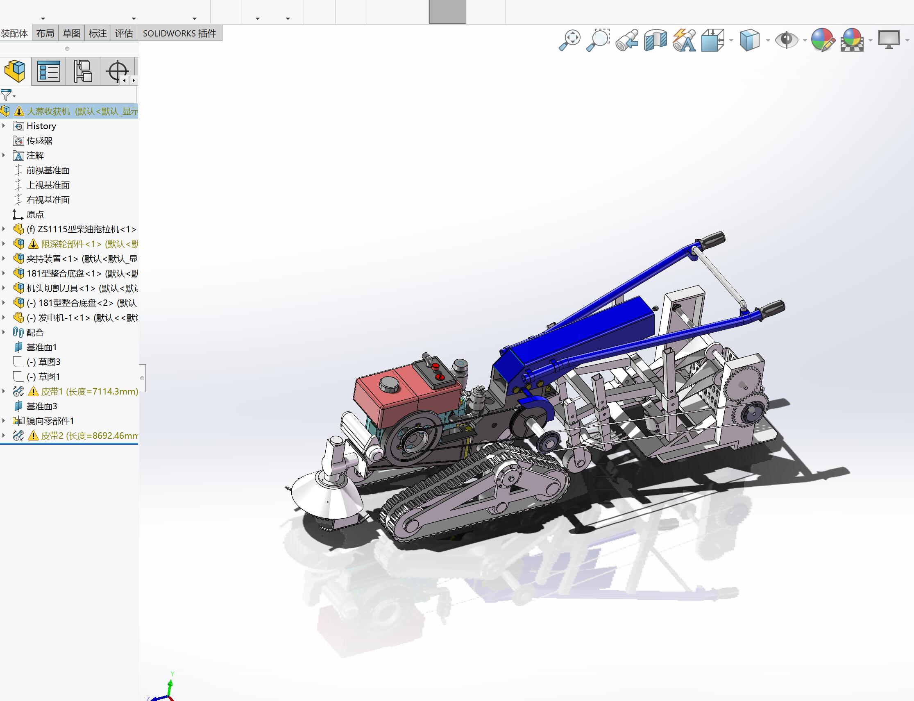
Task: Open the SOLIDWORKS 插件 tab
Action: pyautogui.click(x=180, y=33)
